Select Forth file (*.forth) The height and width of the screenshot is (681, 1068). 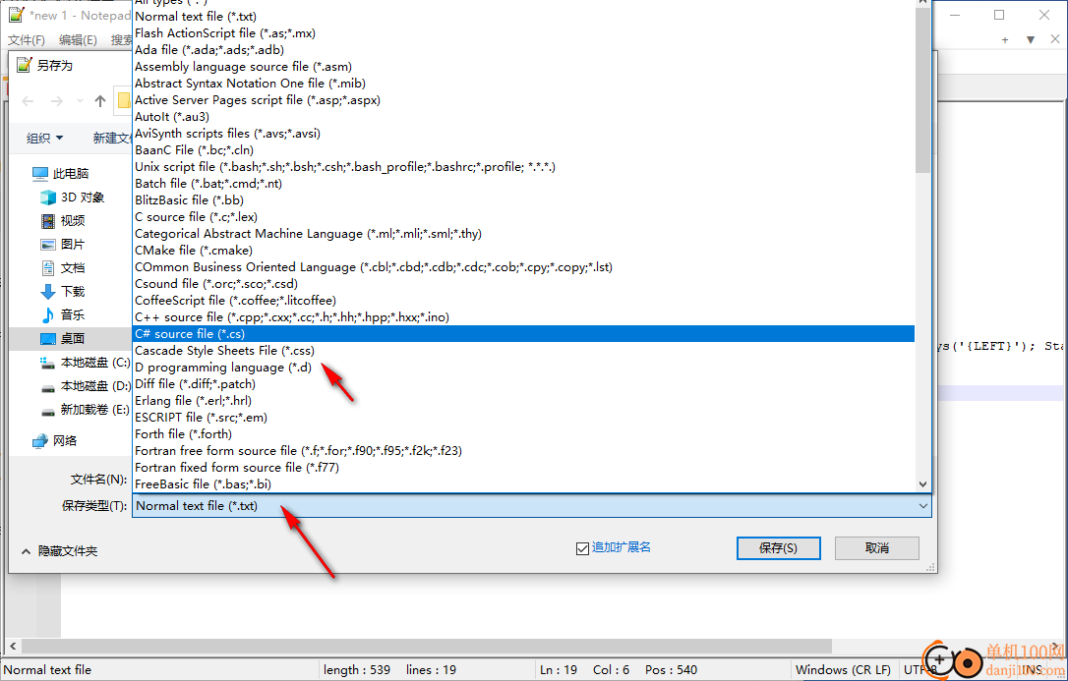pos(523,434)
